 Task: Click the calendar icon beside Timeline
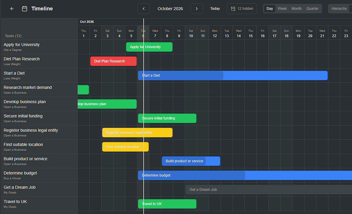pos(24,9)
